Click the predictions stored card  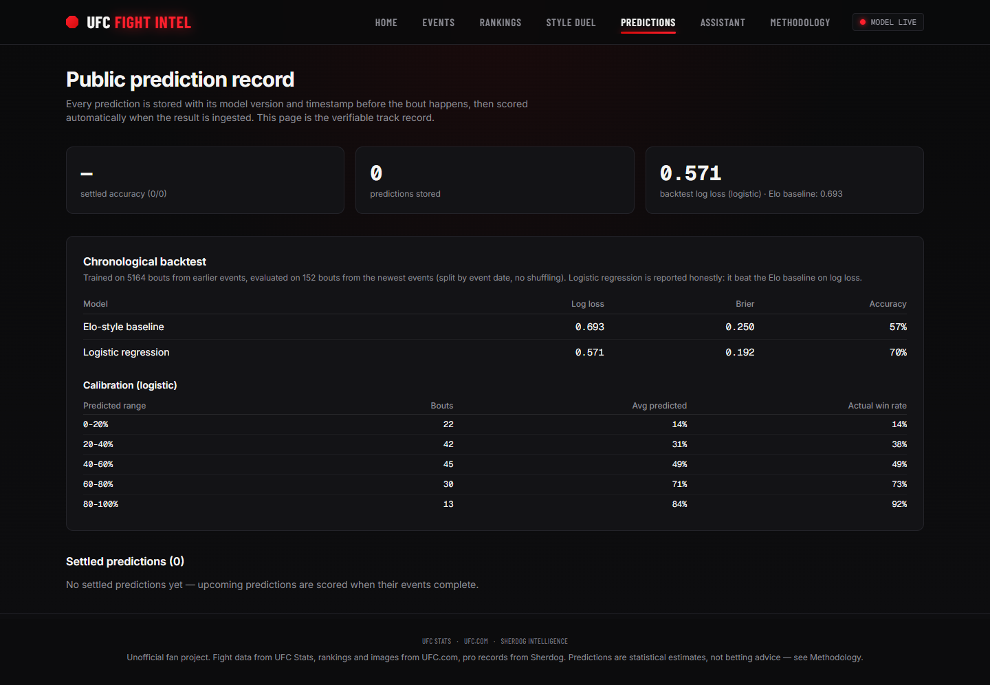pyautogui.click(x=495, y=180)
